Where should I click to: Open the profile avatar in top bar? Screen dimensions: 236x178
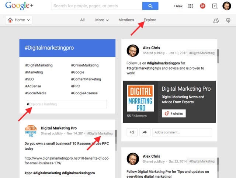tap(227, 6)
